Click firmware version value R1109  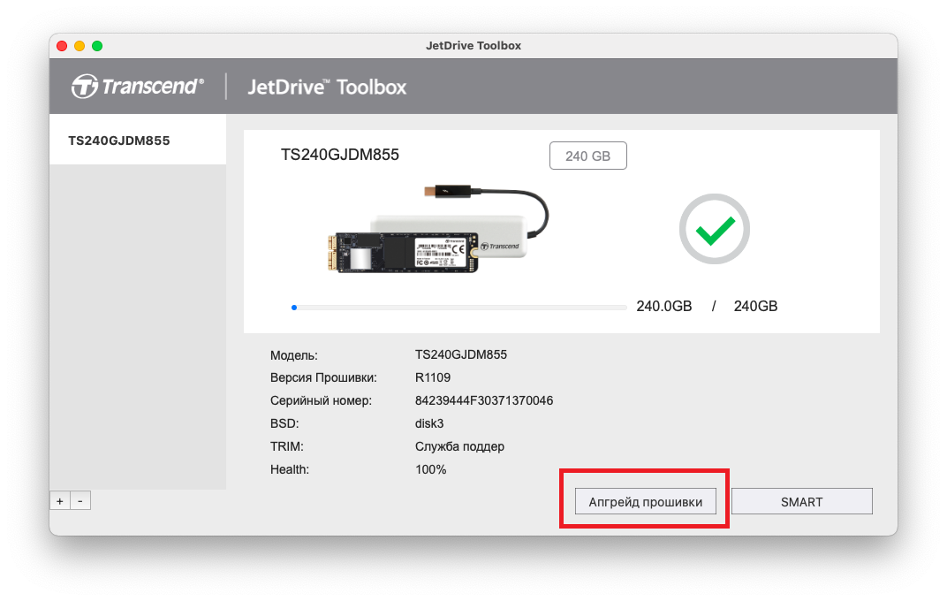pos(433,377)
